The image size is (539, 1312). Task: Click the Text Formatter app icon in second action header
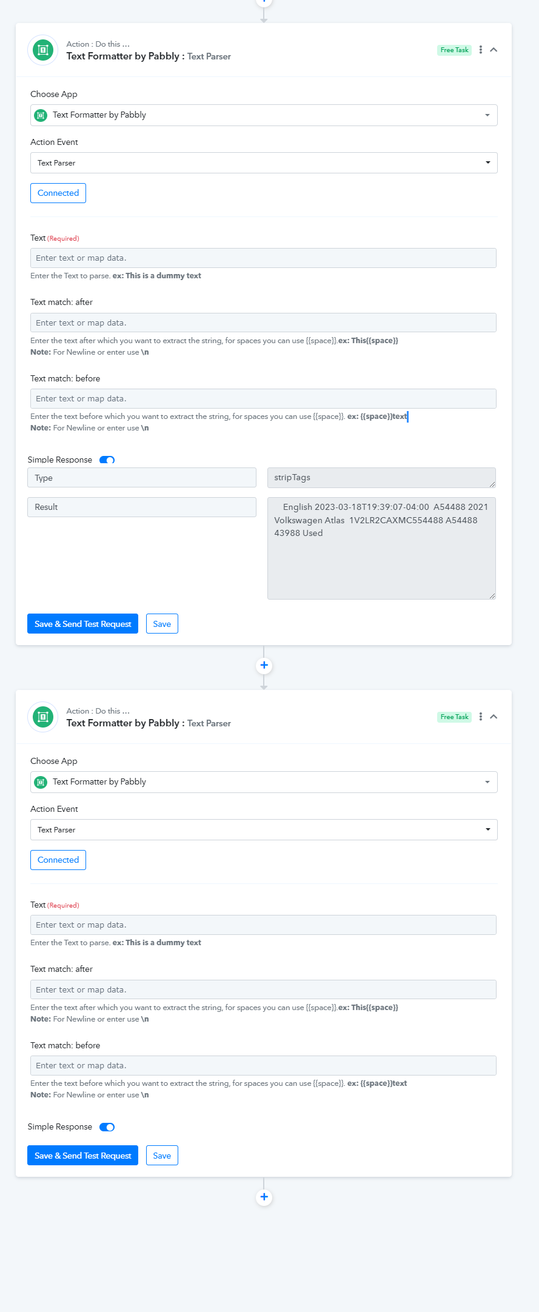tap(43, 717)
